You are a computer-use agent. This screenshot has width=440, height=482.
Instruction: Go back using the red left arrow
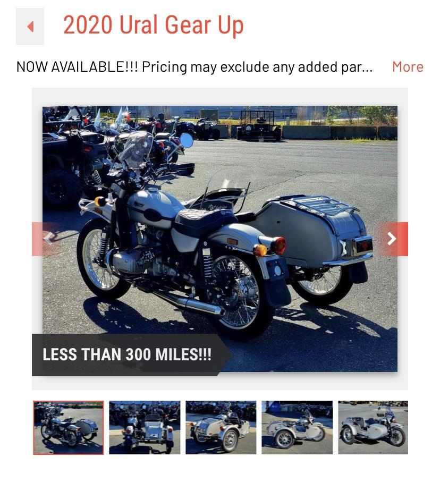[30, 27]
